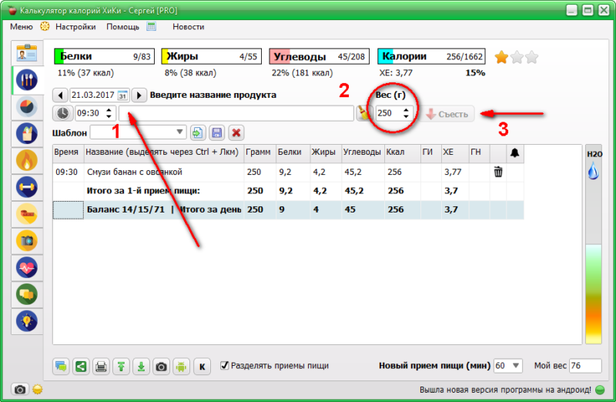
Task: Open the Настройки menu
Action: coord(75,26)
